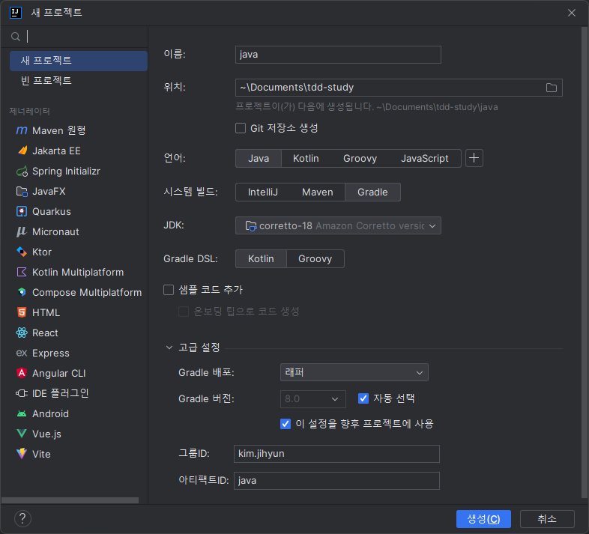Screen dimensions: 589x534
Task: Click the Compose Multiplatform icon
Action: tap(22, 292)
